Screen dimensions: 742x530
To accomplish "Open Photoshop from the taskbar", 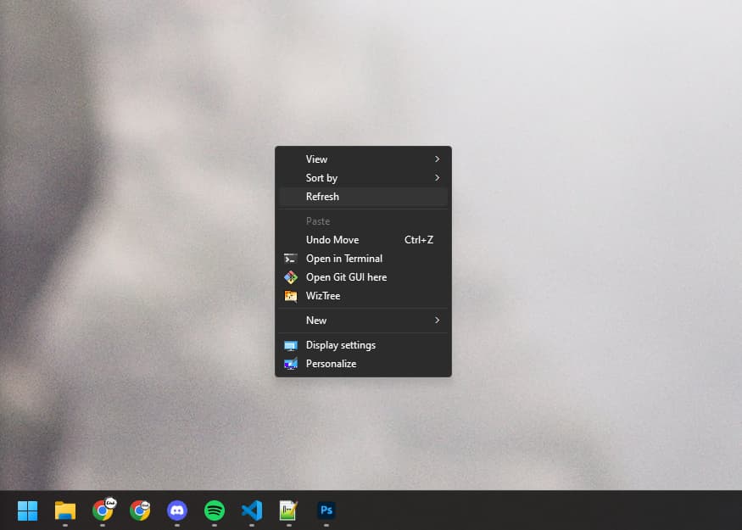I will [x=326, y=511].
